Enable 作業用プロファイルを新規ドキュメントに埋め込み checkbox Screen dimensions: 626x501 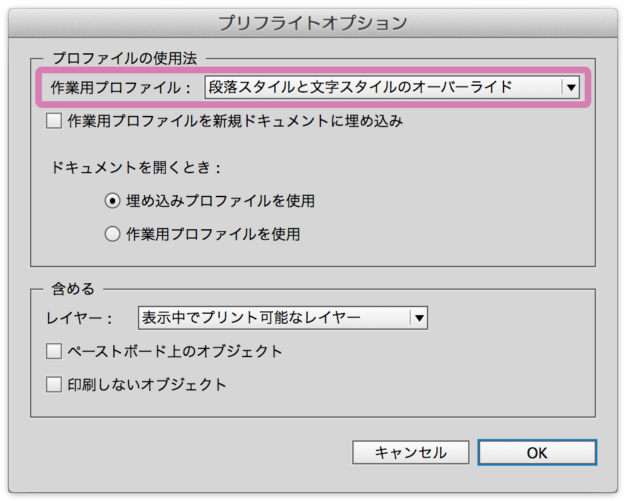(54, 121)
